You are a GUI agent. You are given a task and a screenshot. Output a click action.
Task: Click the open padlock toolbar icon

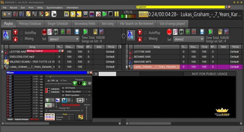[x=54, y=14]
